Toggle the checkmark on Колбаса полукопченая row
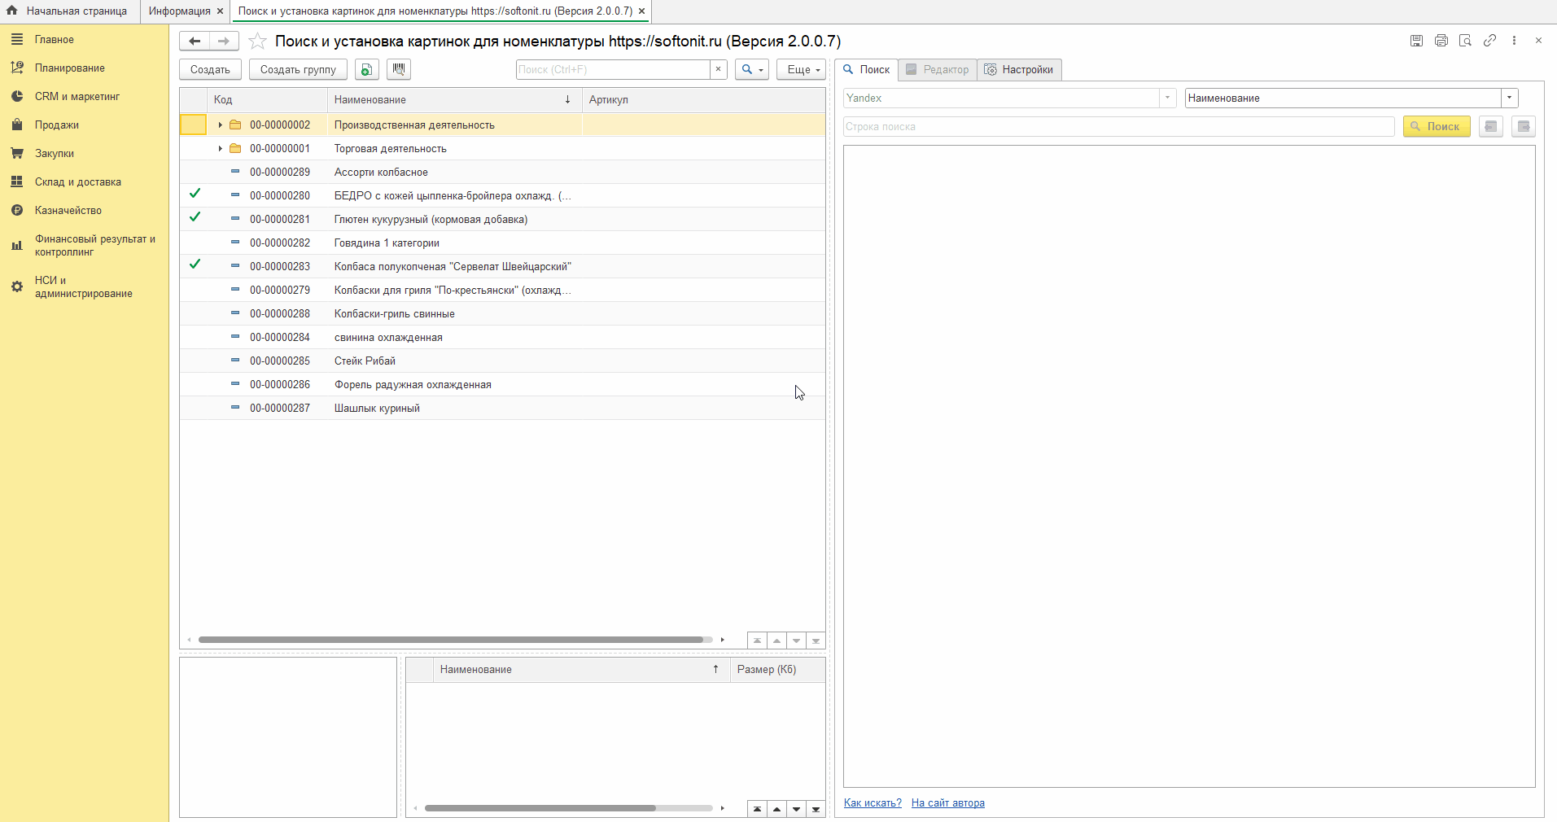 pos(195,265)
